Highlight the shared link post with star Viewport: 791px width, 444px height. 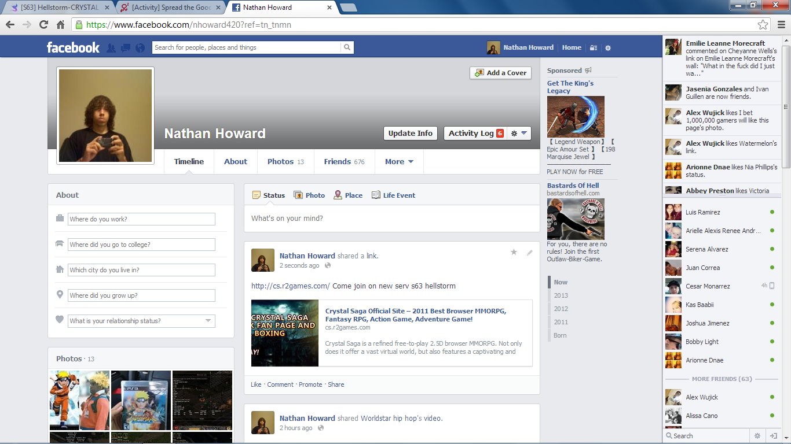point(514,253)
